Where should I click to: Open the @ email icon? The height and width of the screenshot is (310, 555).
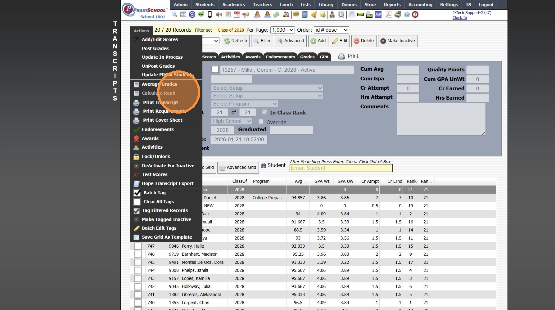[x=192, y=15]
